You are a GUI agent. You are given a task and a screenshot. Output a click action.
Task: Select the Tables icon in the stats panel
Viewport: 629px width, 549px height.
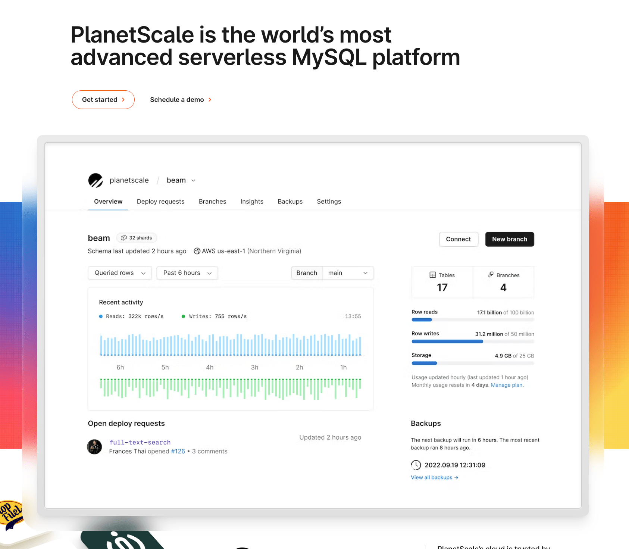pos(432,275)
